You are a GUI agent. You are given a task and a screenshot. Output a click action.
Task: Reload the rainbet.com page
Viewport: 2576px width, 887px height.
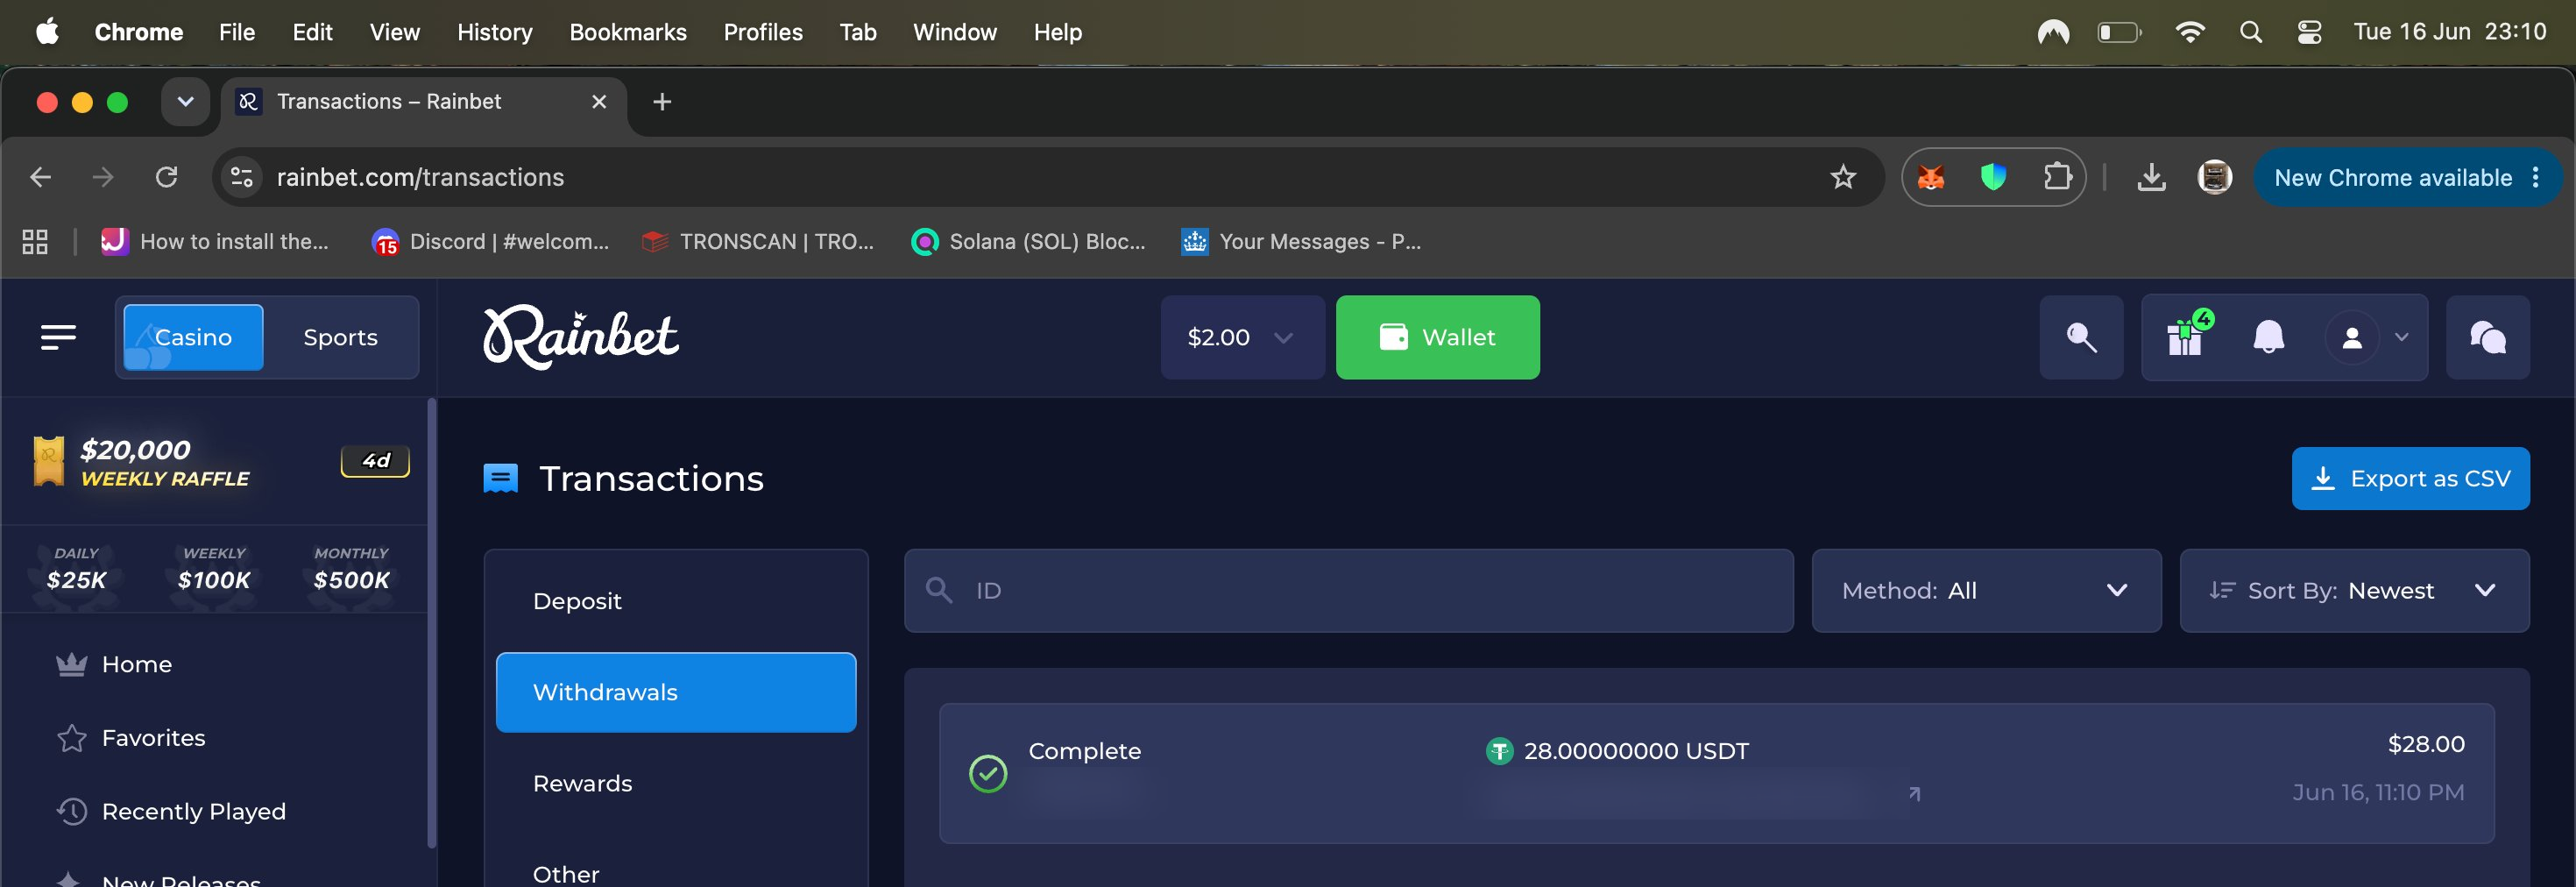(166, 177)
